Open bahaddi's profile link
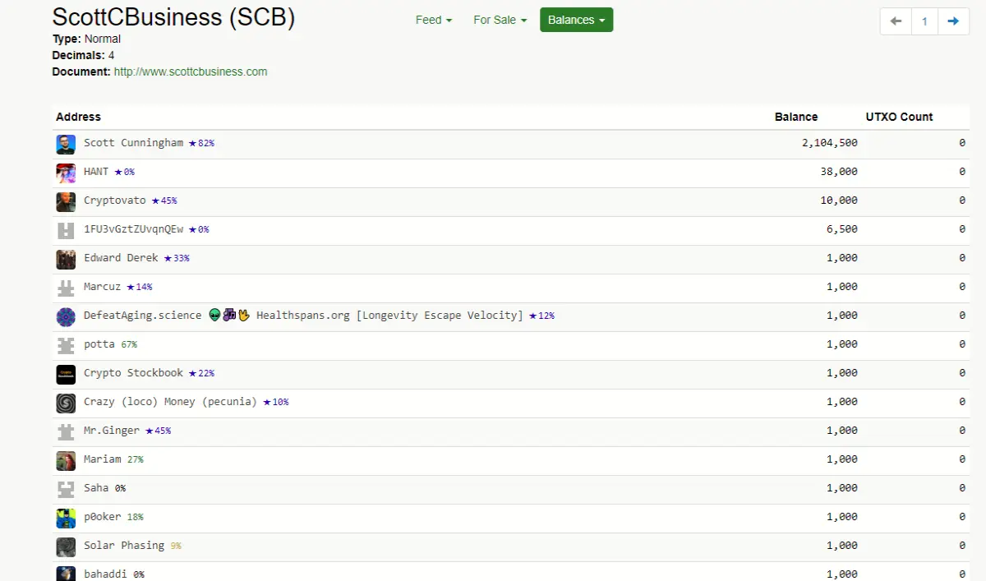The height and width of the screenshot is (581, 986). click(x=105, y=574)
